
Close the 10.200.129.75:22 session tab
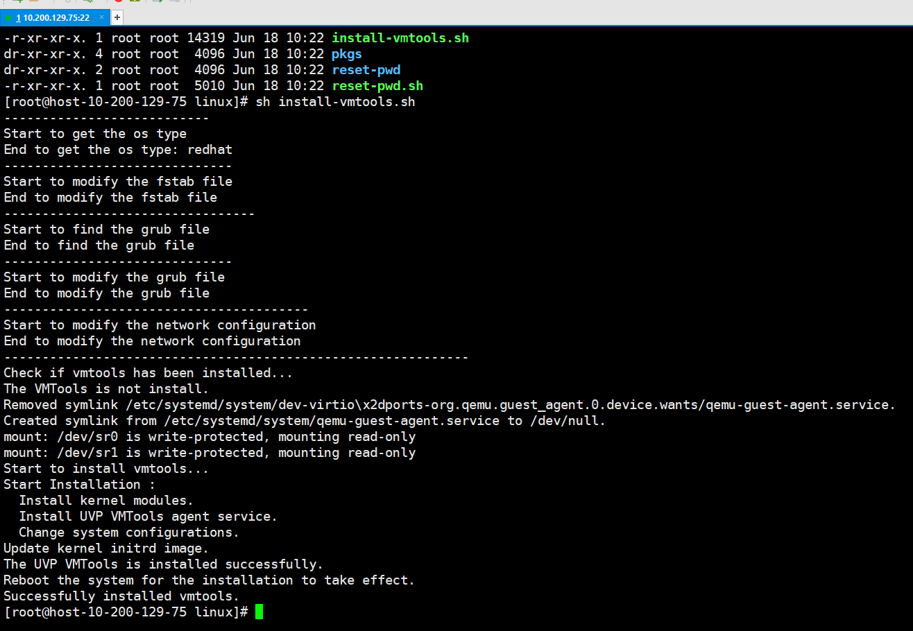click(103, 17)
